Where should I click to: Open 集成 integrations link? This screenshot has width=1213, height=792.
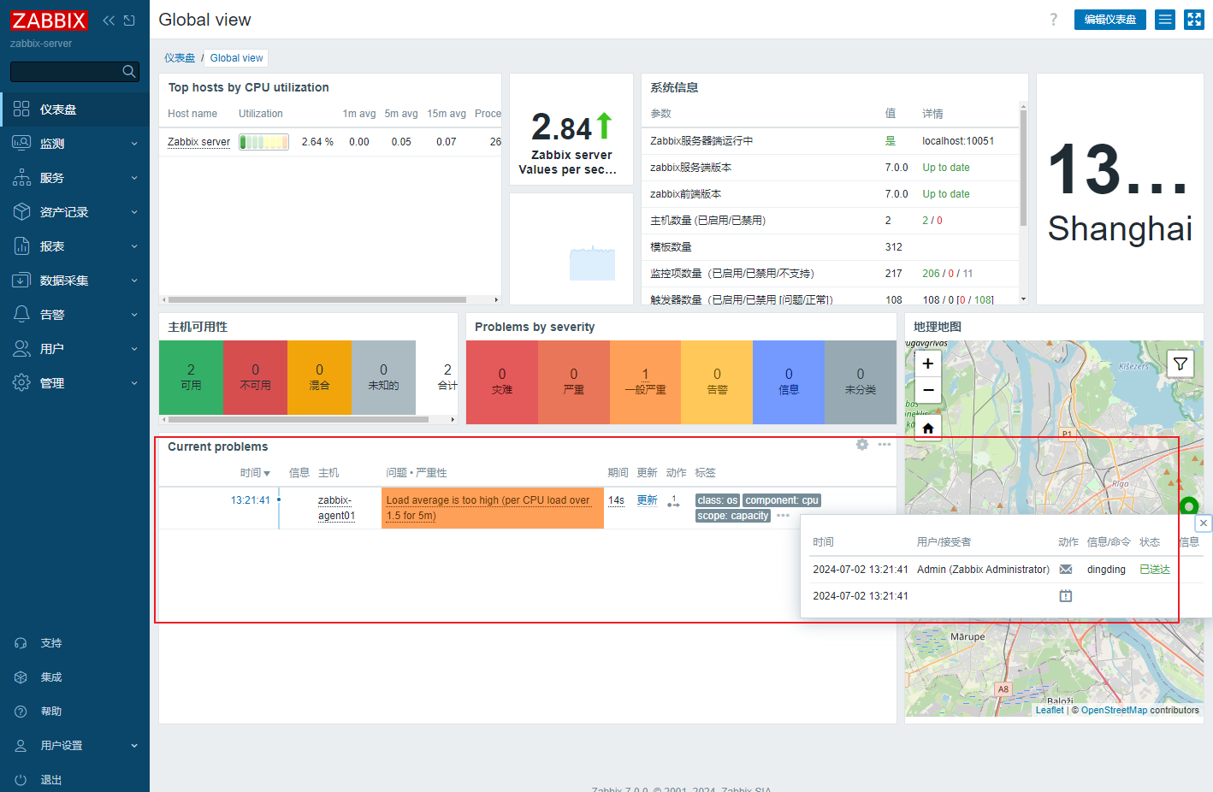point(74,677)
